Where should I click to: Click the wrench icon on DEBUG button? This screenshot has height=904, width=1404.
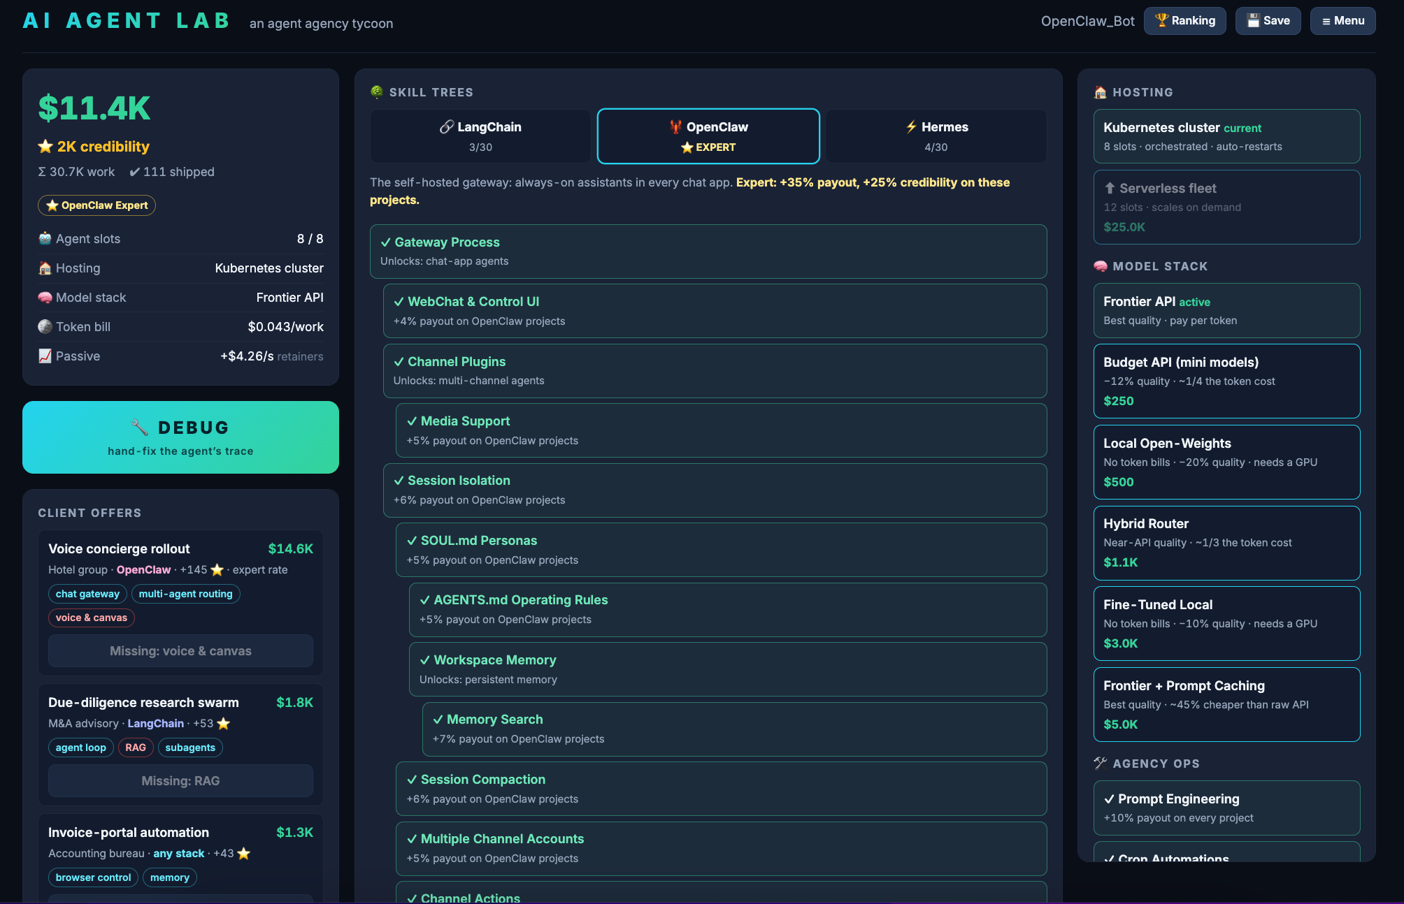tap(139, 427)
